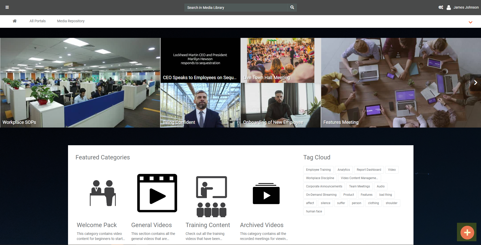Click the orange plus add button
The height and width of the screenshot is (245, 481).
click(467, 232)
